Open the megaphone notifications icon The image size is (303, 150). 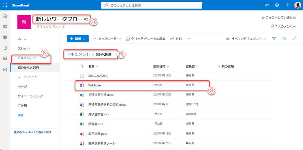[267, 5]
